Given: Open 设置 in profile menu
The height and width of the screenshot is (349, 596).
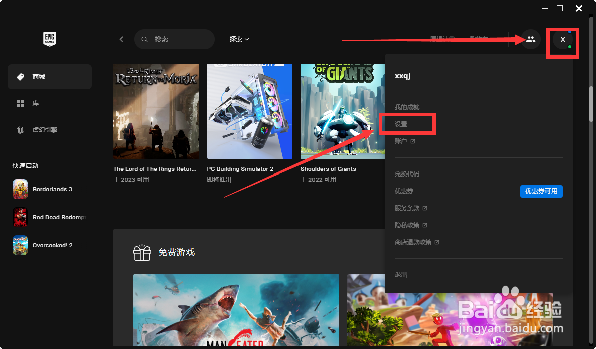Looking at the screenshot, I should pyautogui.click(x=401, y=124).
